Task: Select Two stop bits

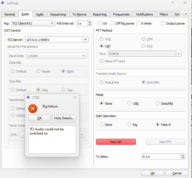Action: coord(63,90)
